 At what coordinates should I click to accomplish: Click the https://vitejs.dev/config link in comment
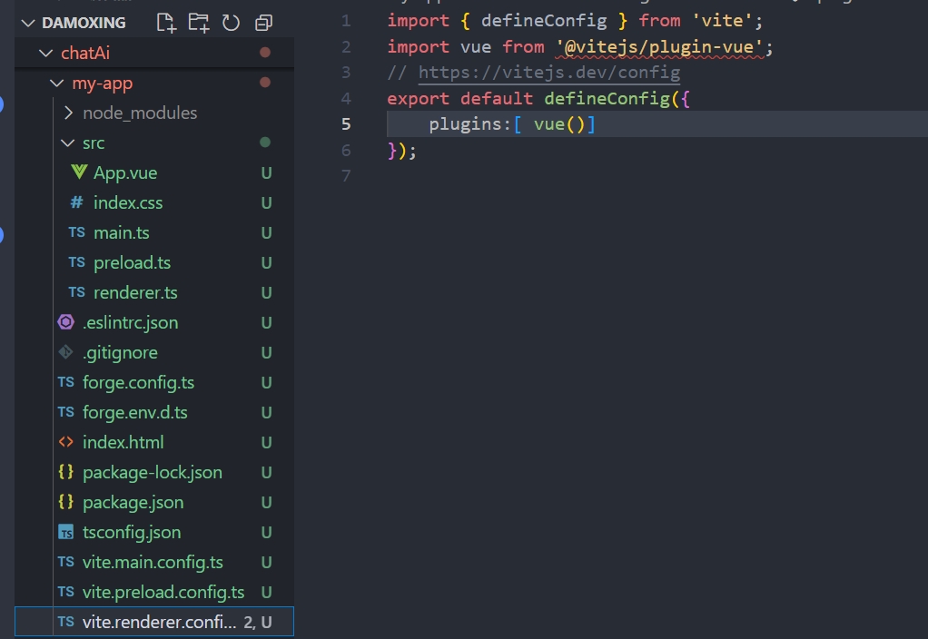coord(549,73)
